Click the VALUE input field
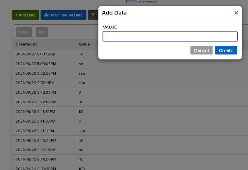 pyautogui.click(x=170, y=36)
